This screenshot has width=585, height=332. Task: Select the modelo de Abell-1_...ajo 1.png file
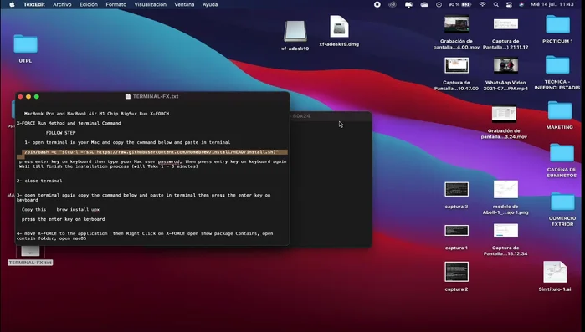click(505, 189)
